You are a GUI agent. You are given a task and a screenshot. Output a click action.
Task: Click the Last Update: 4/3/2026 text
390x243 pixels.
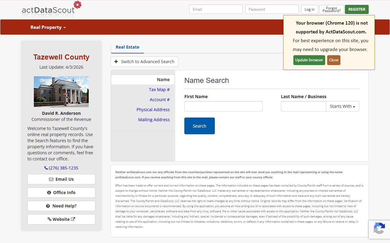tap(61, 67)
